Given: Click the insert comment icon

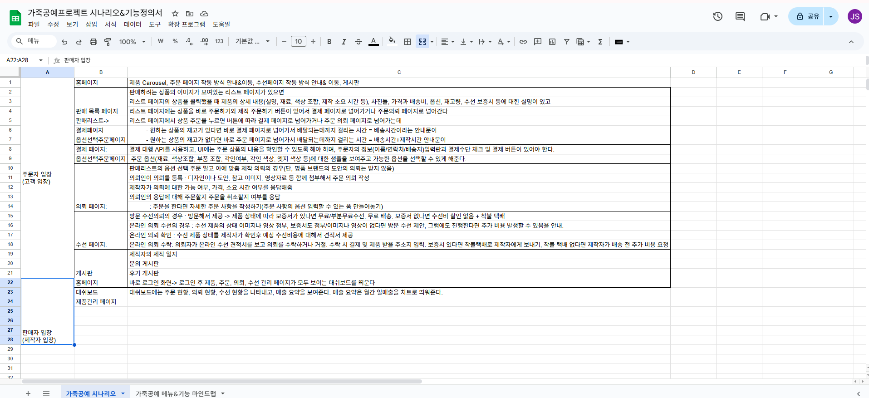Looking at the screenshot, I should pos(538,42).
